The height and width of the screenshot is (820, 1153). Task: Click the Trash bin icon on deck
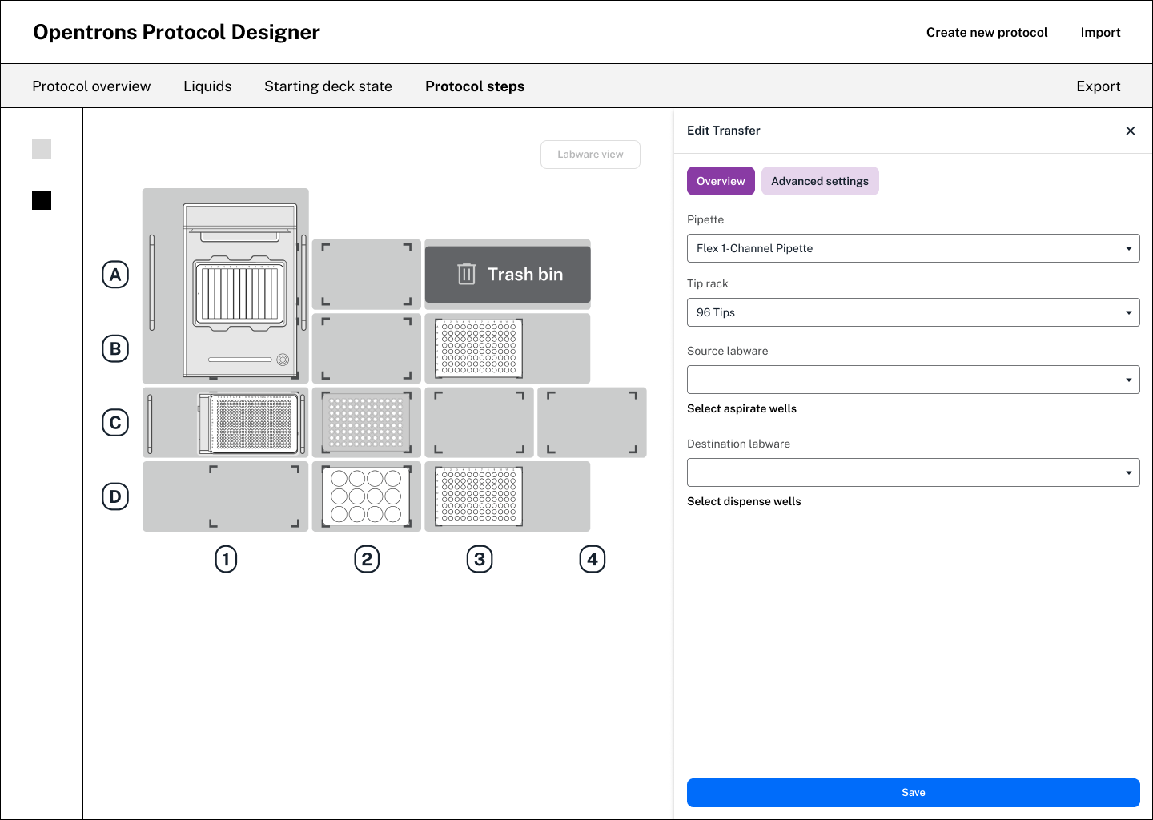pyautogui.click(x=467, y=274)
